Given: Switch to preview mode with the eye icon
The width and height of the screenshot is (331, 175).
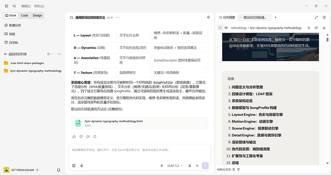Looking at the screenshot, I should click(226, 28).
